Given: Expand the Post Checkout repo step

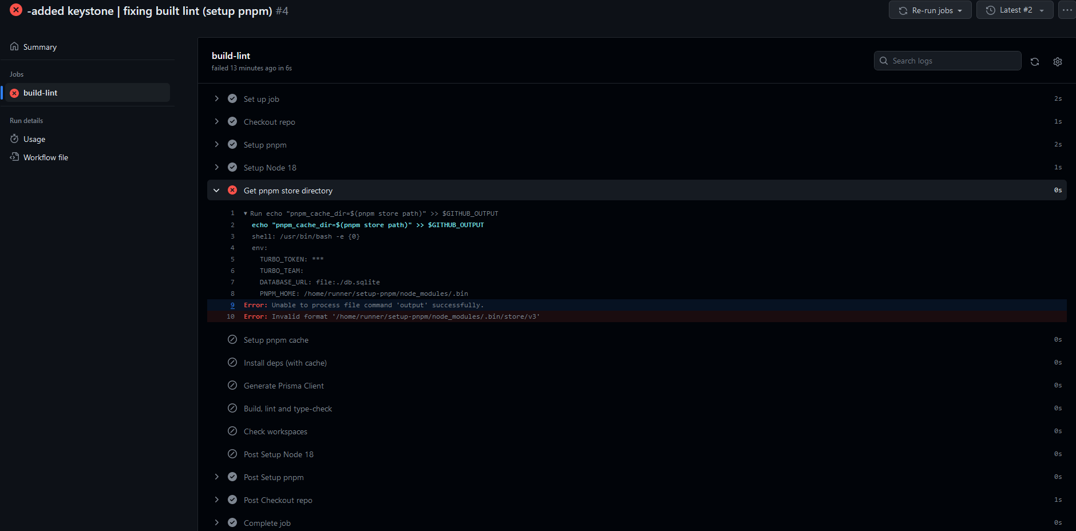Looking at the screenshot, I should (216, 500).
